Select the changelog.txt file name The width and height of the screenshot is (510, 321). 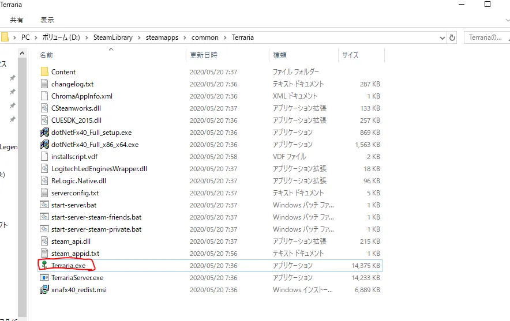point(72,84)
